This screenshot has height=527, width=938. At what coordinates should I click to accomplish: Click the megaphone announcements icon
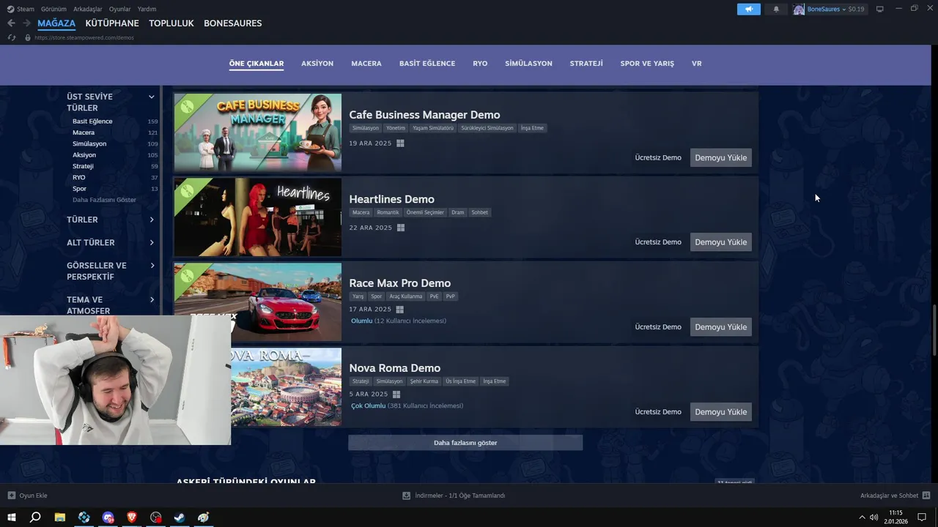749,10
